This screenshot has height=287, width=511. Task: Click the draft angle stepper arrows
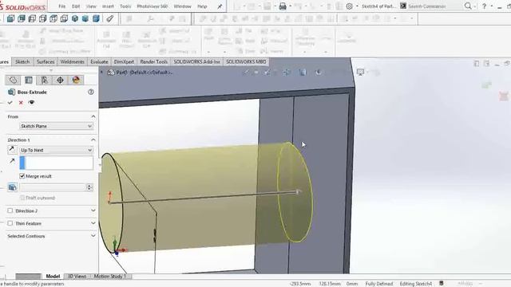[x=89, y=187]
